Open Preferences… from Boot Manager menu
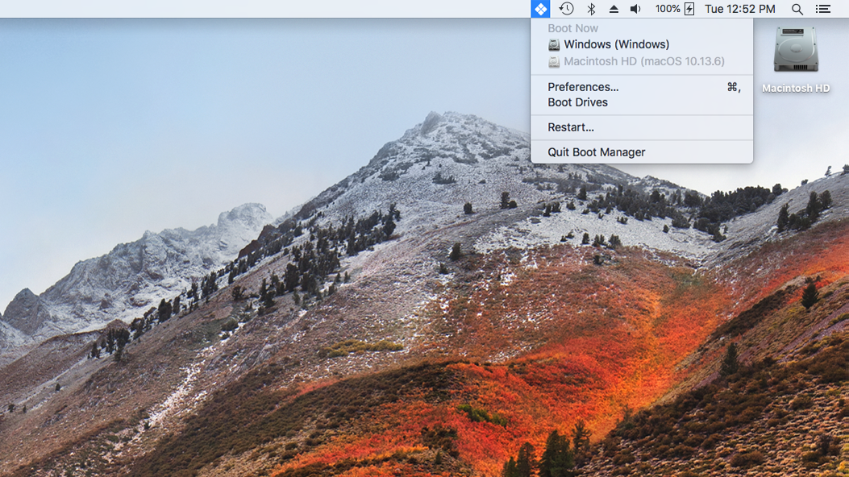This screenshot has width=849, height=477. point(642,87)
